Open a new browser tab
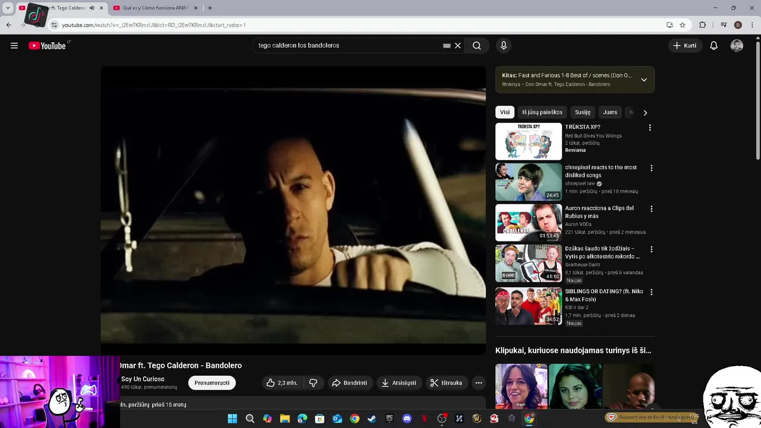This screenshot has height=428, width=761. click(210, 8)
